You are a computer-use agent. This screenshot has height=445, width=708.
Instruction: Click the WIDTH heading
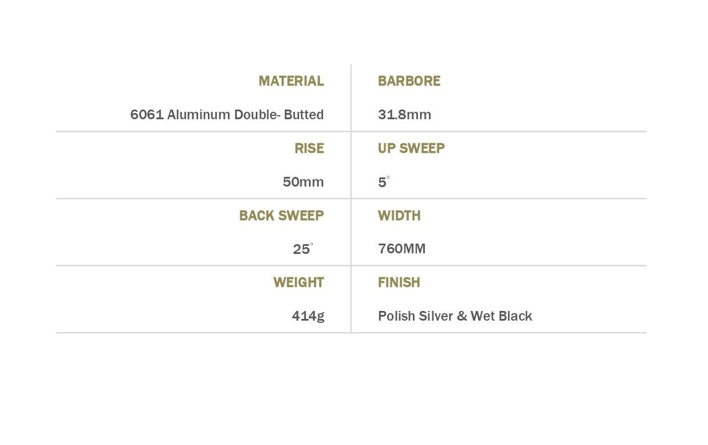(x=399, y=216)
